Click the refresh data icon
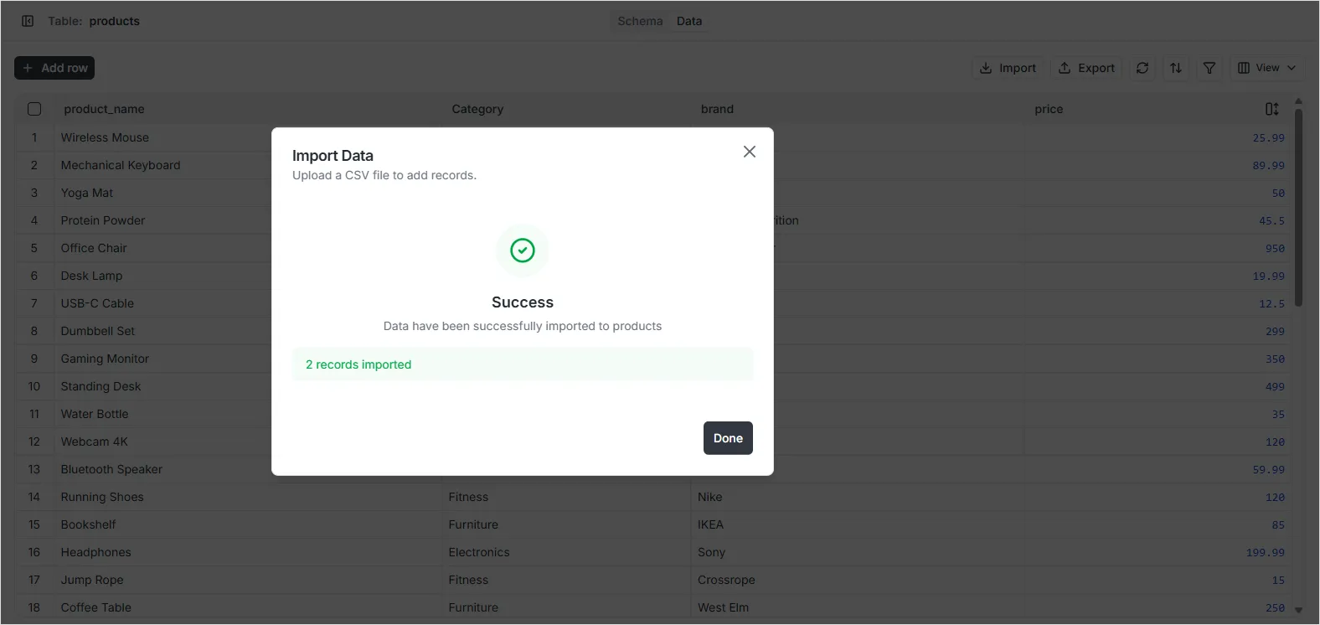This screenshot has height=625, width=1320. pyautogui.click(x=1142, y=68)
